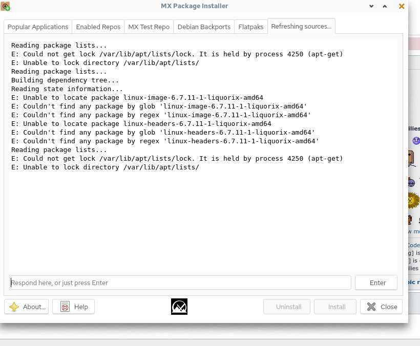Click the first 'Reading package lists...' line
This screenshot has width=420, height=346.
[59, 45]
